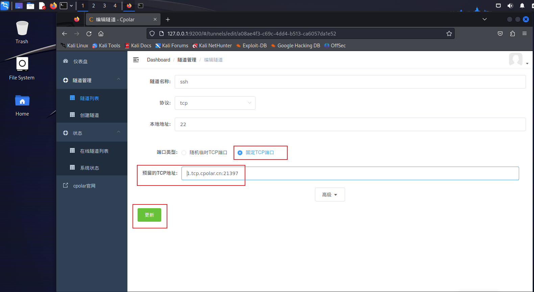Bookmark this page with the star
The height and width of the screenshot is (292, 534).
point(449,33)
